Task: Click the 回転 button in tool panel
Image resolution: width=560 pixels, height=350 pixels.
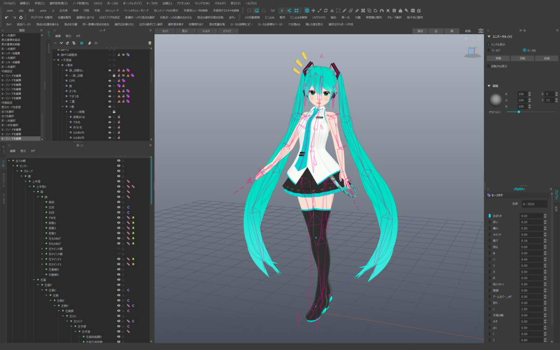Action: (x=522, y=58)
